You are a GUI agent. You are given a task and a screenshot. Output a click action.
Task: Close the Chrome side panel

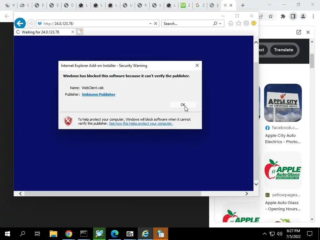tap(308, 32)
